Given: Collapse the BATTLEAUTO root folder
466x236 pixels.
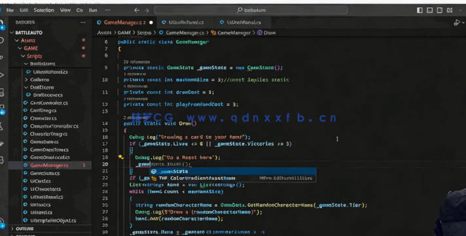Looking at the screenshot, I should (x=12, y=33).
